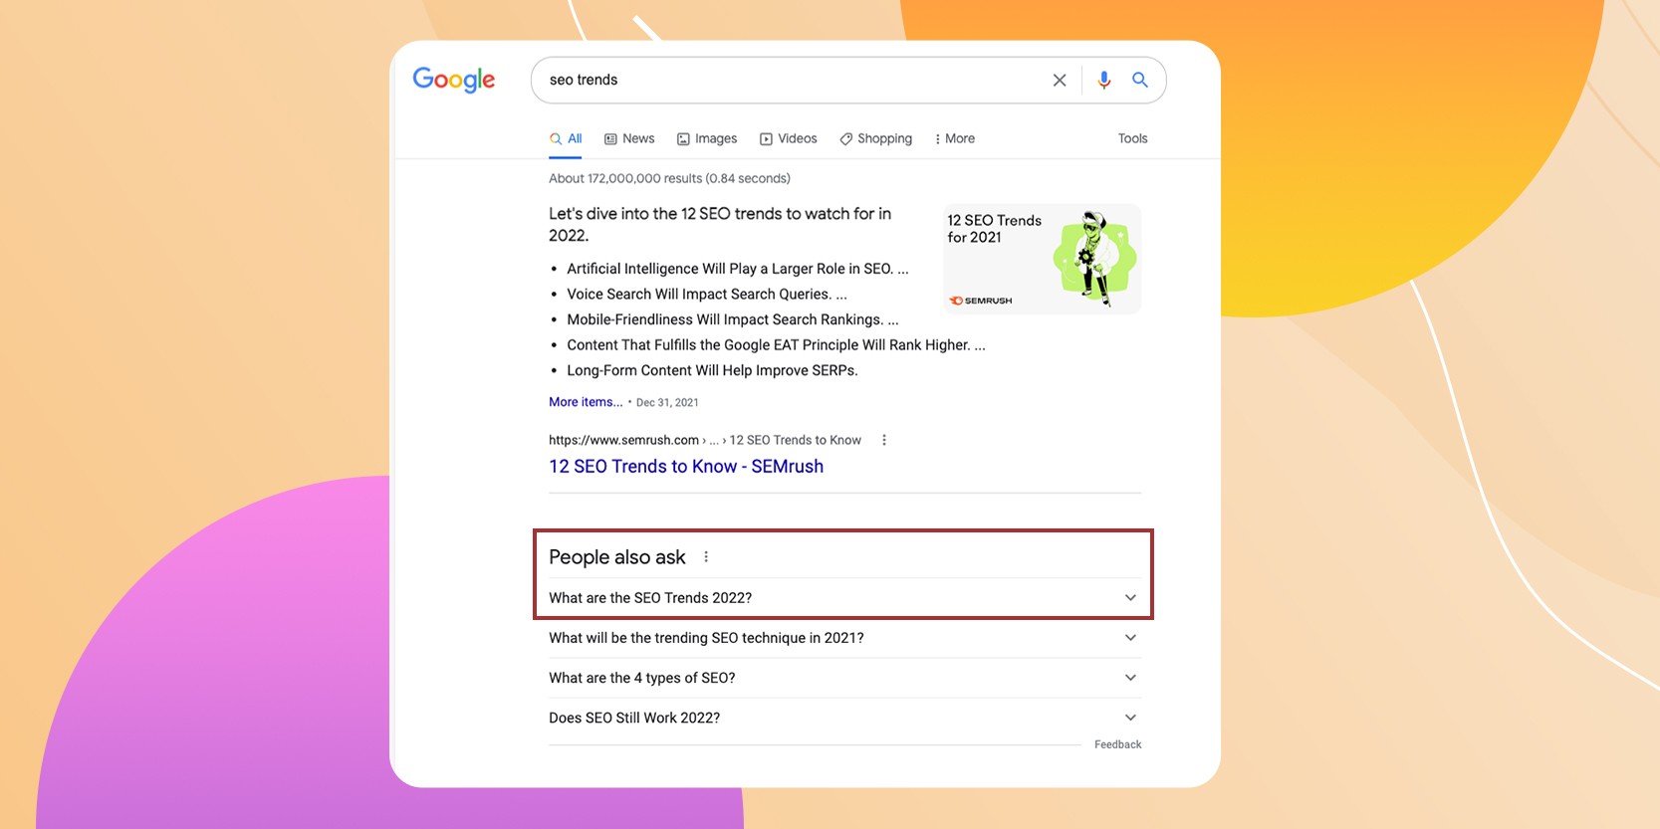The image size is (1660, 829).
Task: Click 'Artificial Intelligence Will Play a Larger Role' bullet
Action: [738, 269]
